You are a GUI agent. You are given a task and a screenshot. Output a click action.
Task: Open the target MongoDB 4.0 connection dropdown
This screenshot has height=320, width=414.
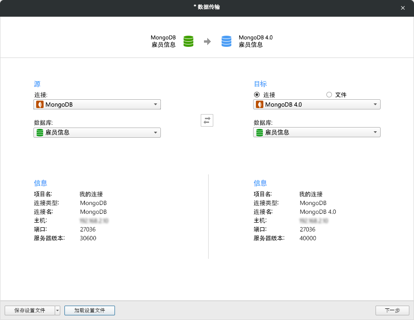(x=376, y=105)
